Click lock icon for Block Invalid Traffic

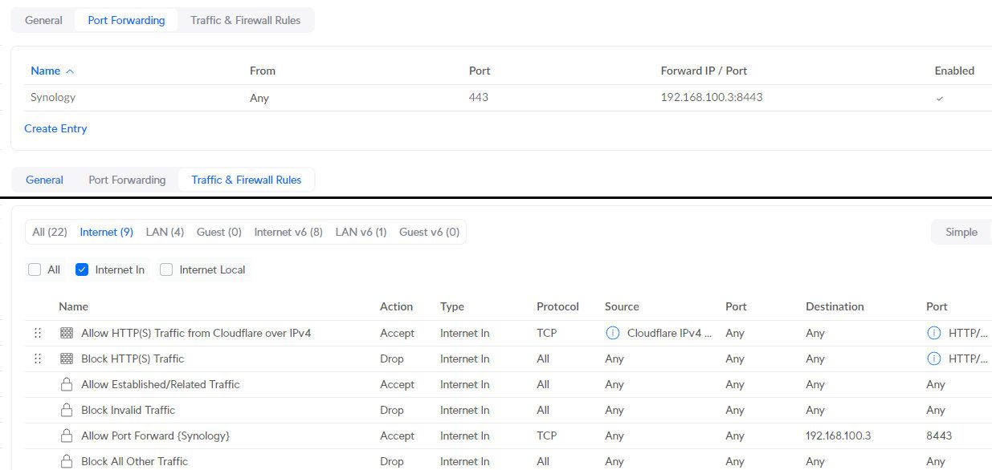pyautogui.click(x=67, y=410)
